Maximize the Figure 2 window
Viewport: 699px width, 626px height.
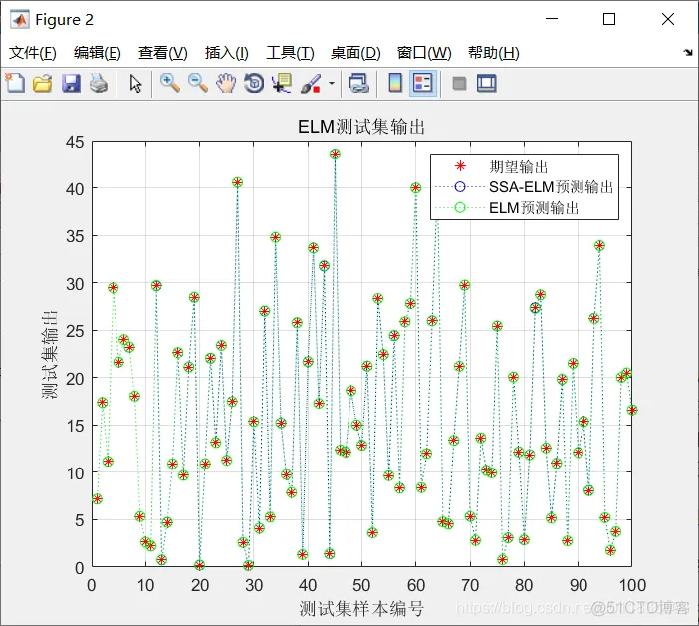(x=609, y=19)
